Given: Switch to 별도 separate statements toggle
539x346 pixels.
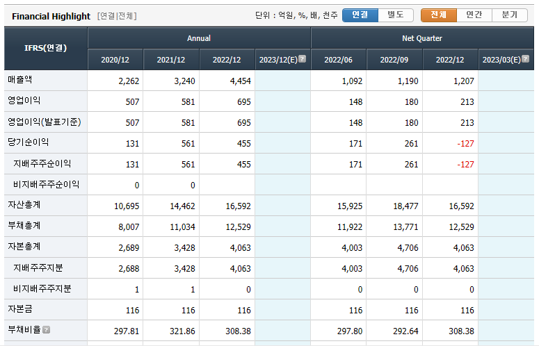Looking at the screenshot, I should pos(396,15).
